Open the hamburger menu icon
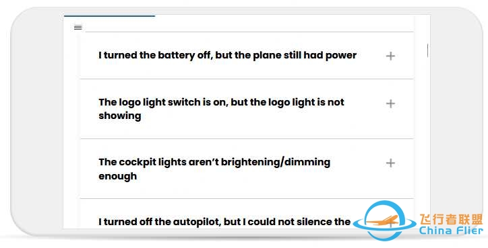Viewport: 488px width, 248px height. coord(78,28)
